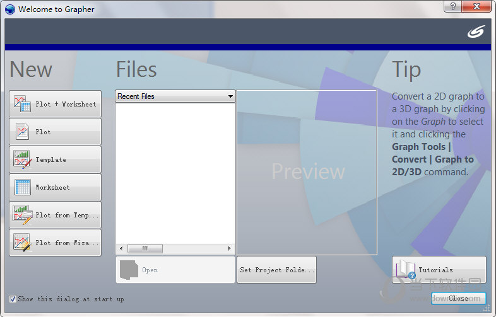Click the Grapher globe icon in title bar
The height and width of the screenshot is (317, 496).
(10, 9)
